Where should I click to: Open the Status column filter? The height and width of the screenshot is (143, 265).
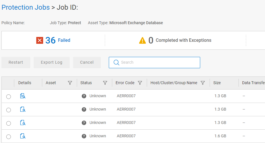point(105,83)
